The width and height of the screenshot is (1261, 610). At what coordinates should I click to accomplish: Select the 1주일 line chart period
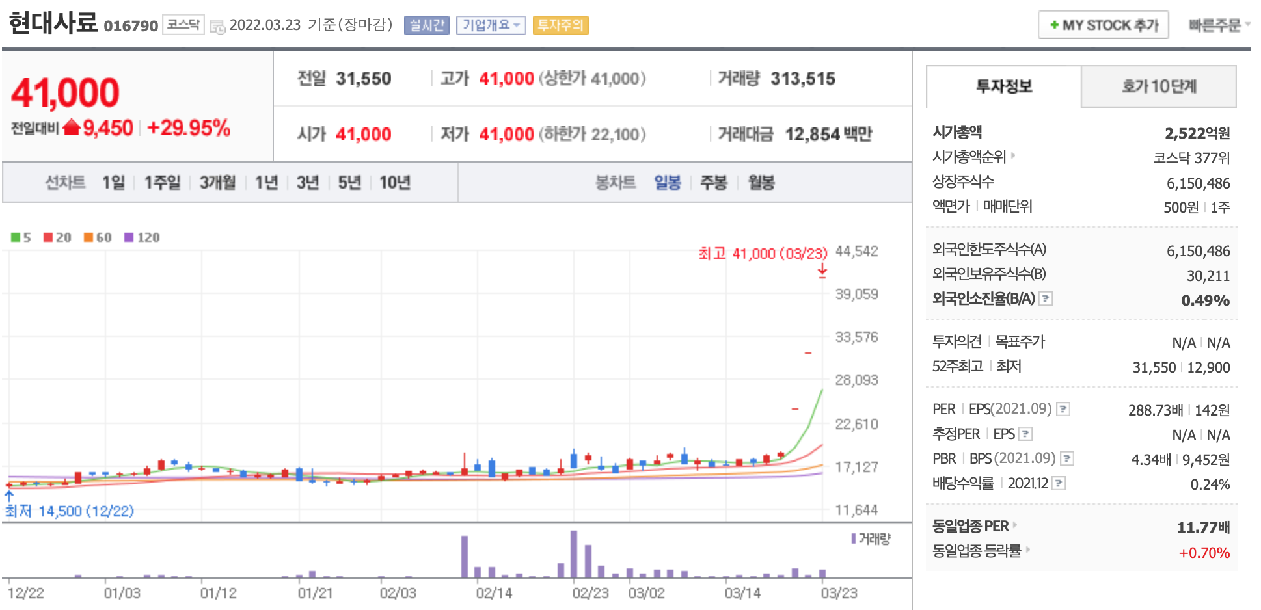(x=162, y=182)
